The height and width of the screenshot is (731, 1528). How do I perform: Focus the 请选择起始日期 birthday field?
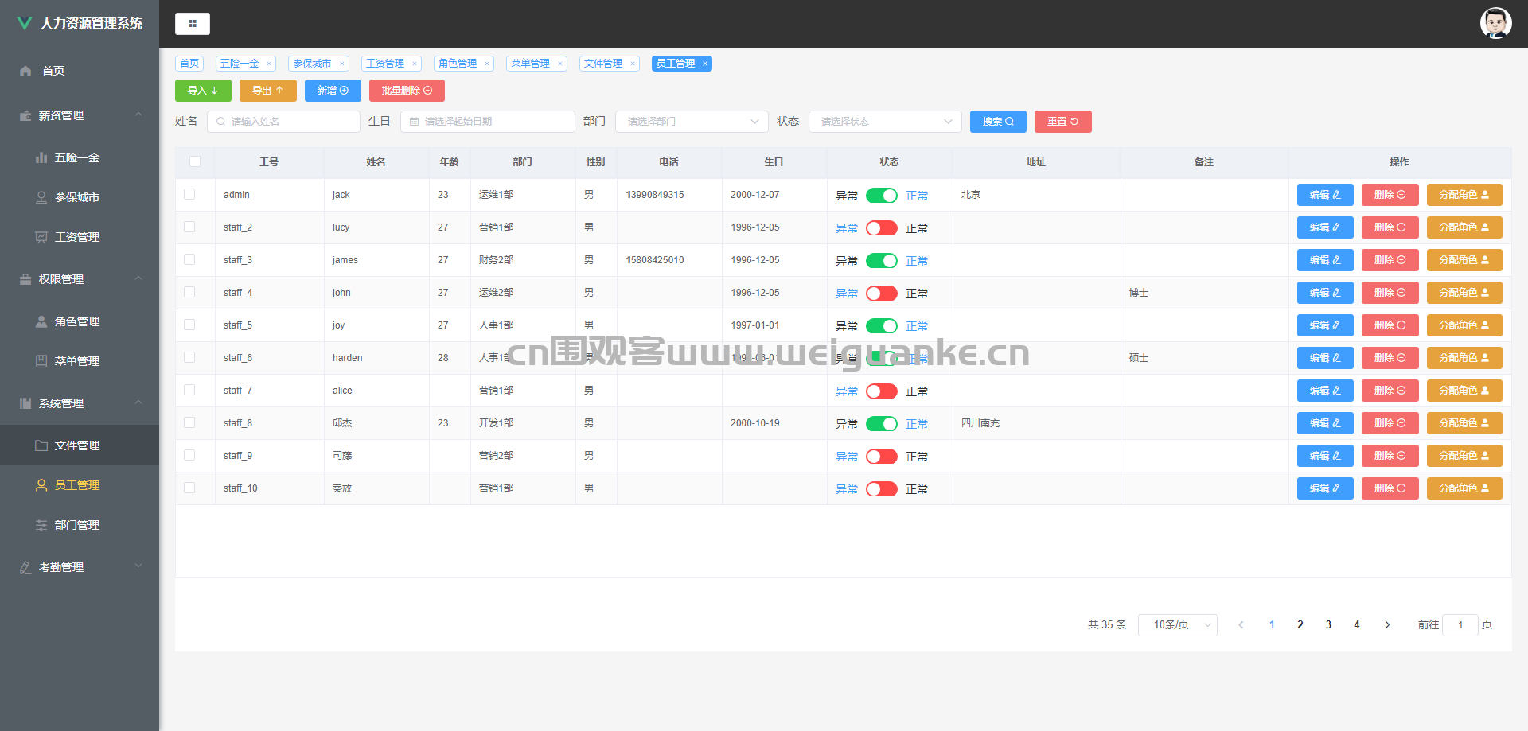(488, 122)
